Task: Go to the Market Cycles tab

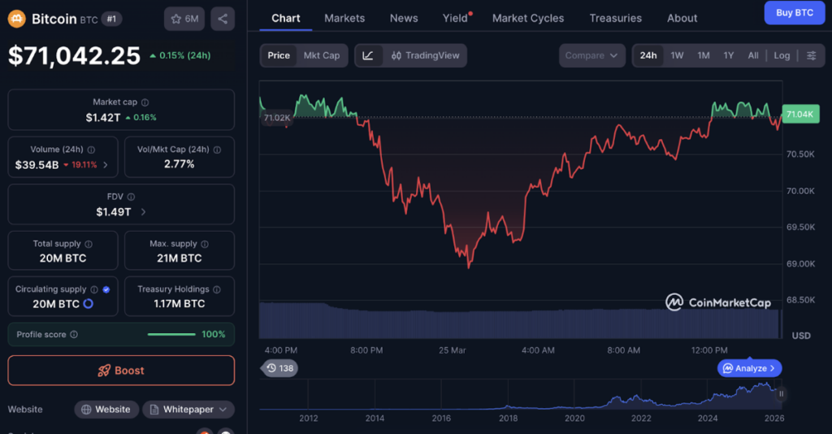Action: tap(527, 18)
